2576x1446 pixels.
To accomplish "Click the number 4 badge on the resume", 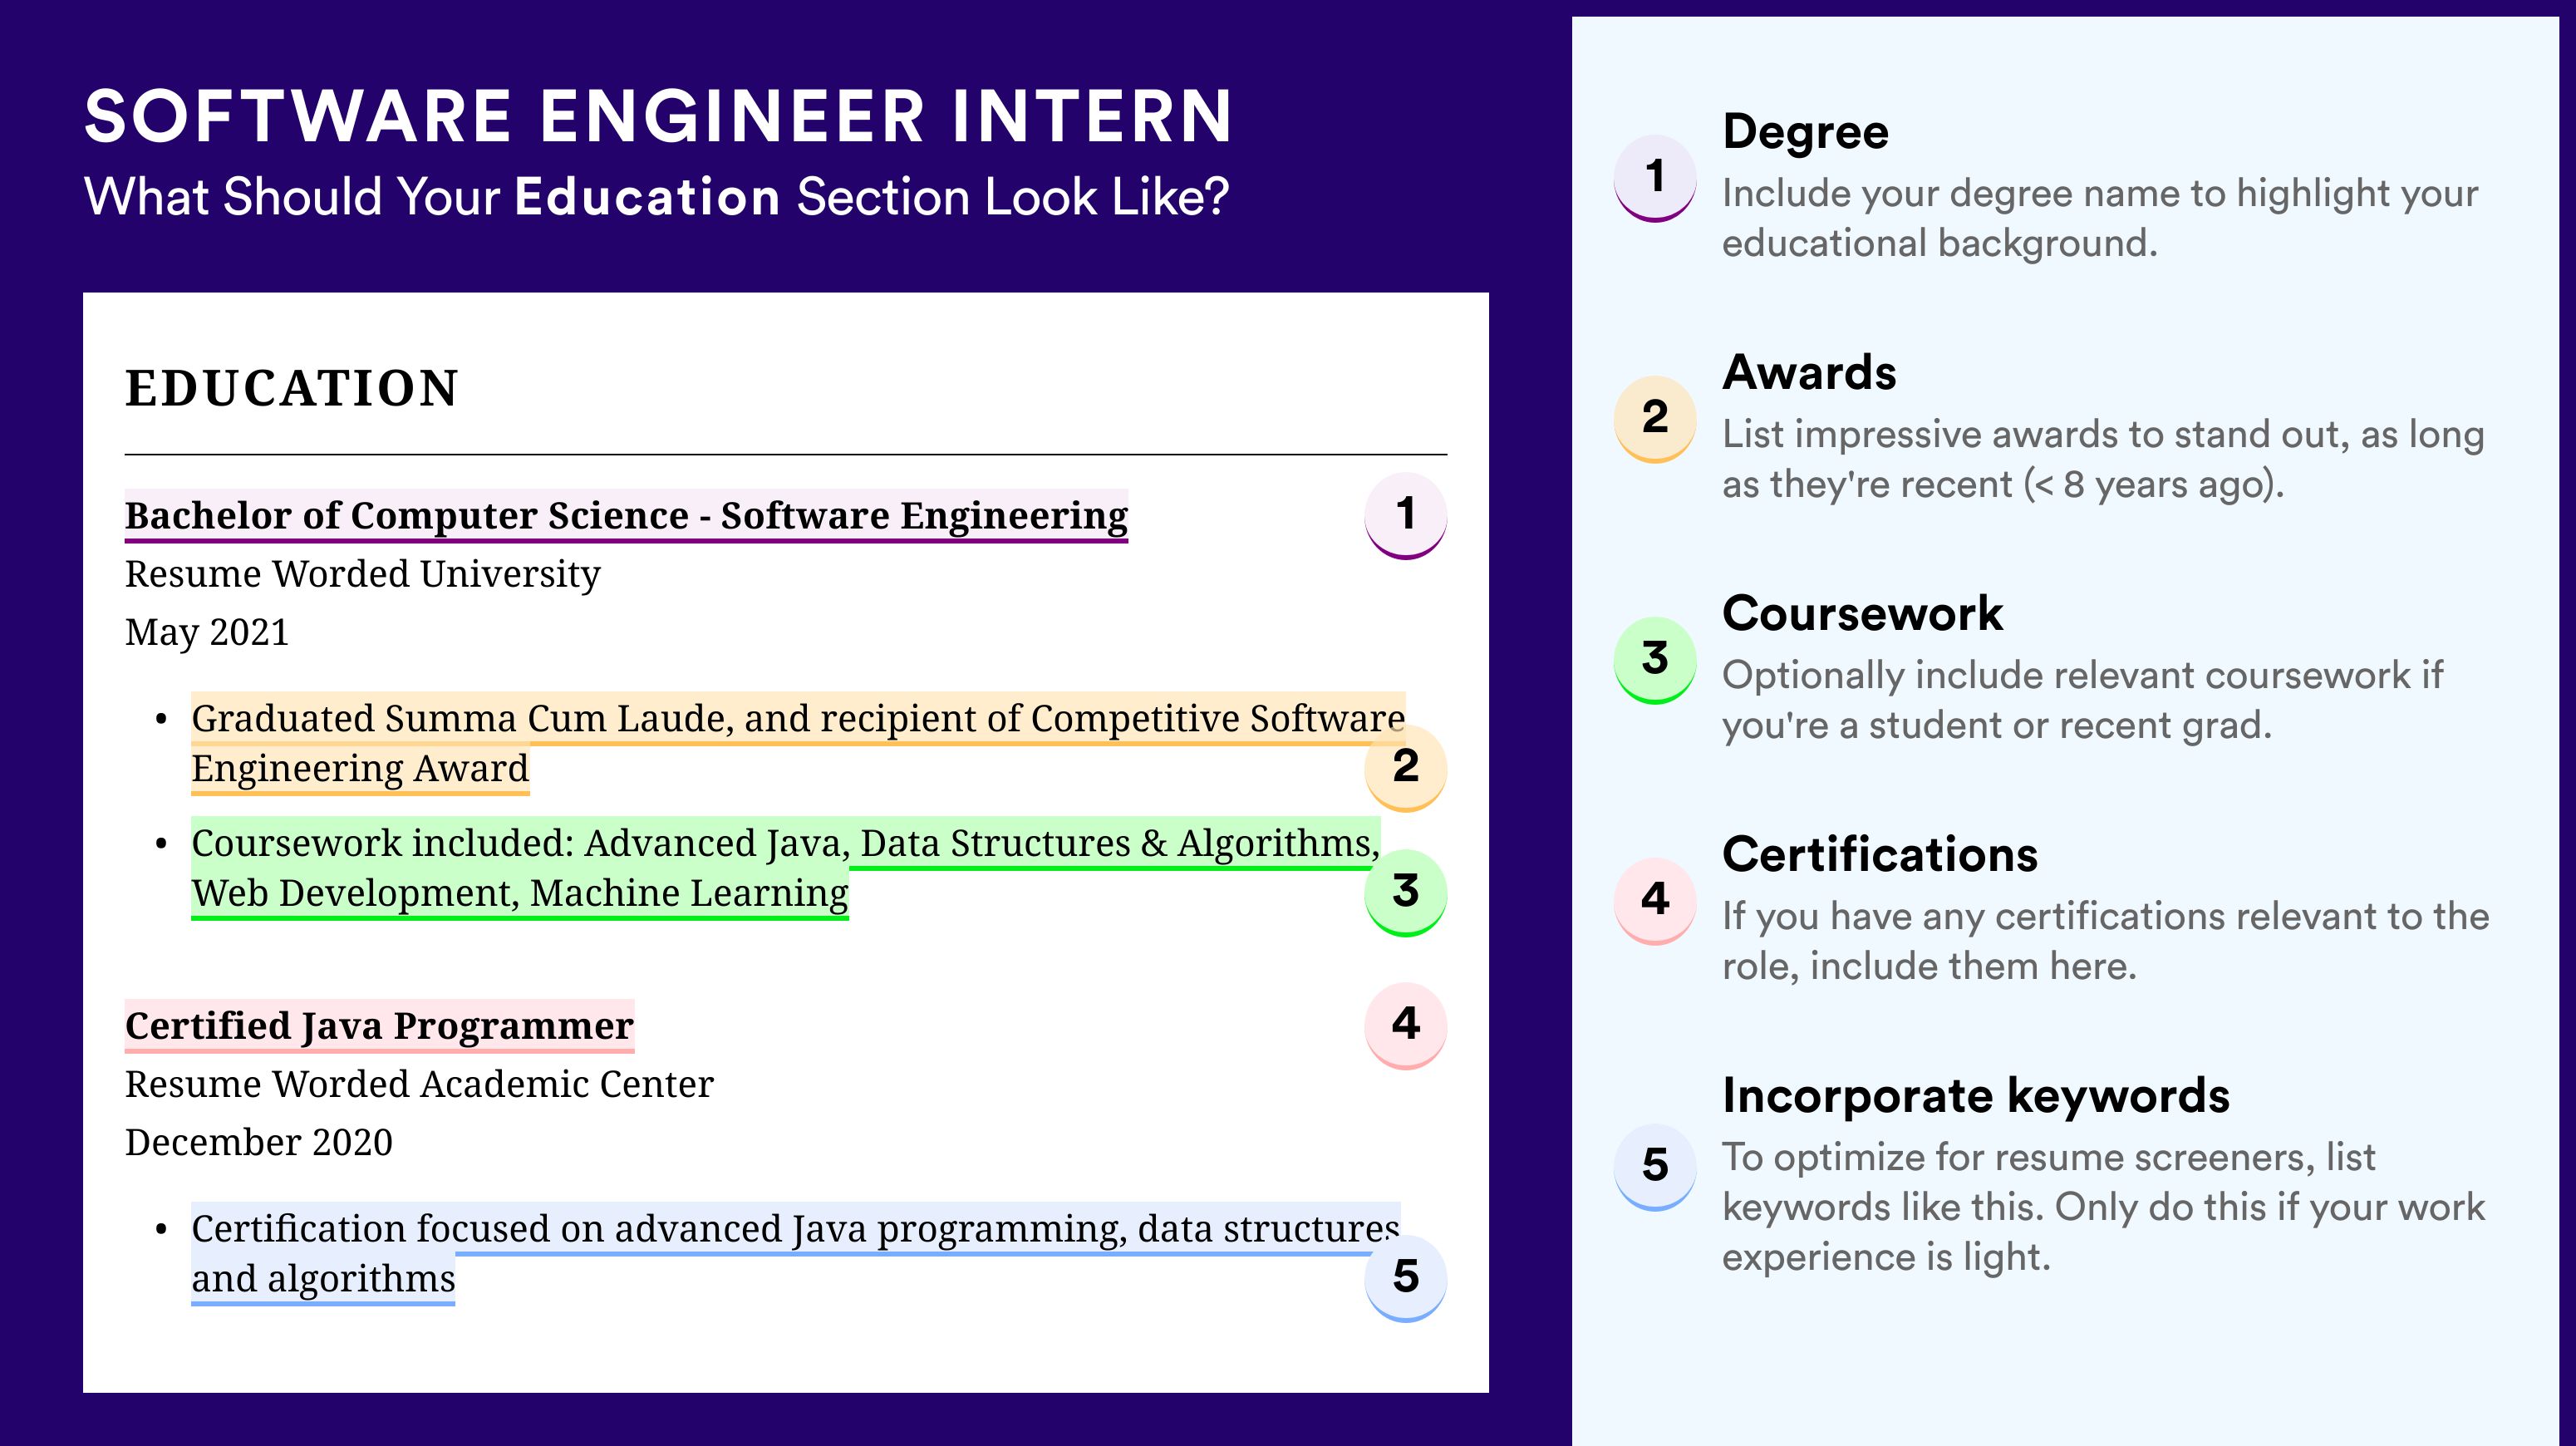I will click(1405, 1025).
